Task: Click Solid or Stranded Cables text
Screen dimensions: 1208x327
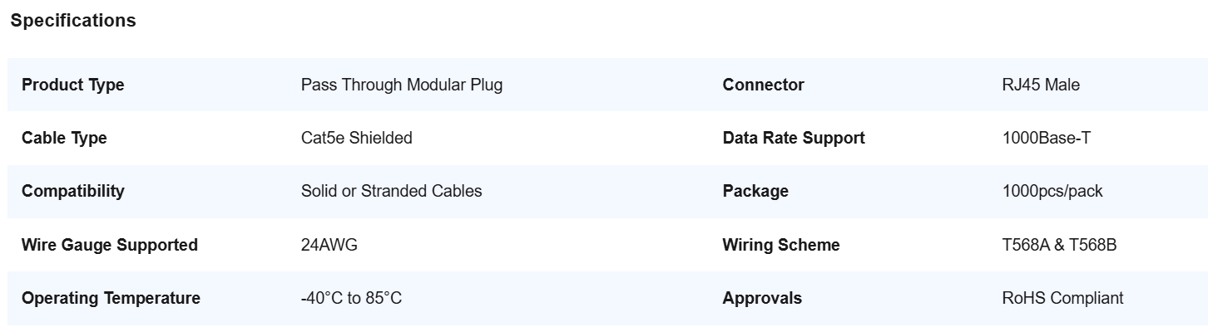Action: [x=392, y=191]
